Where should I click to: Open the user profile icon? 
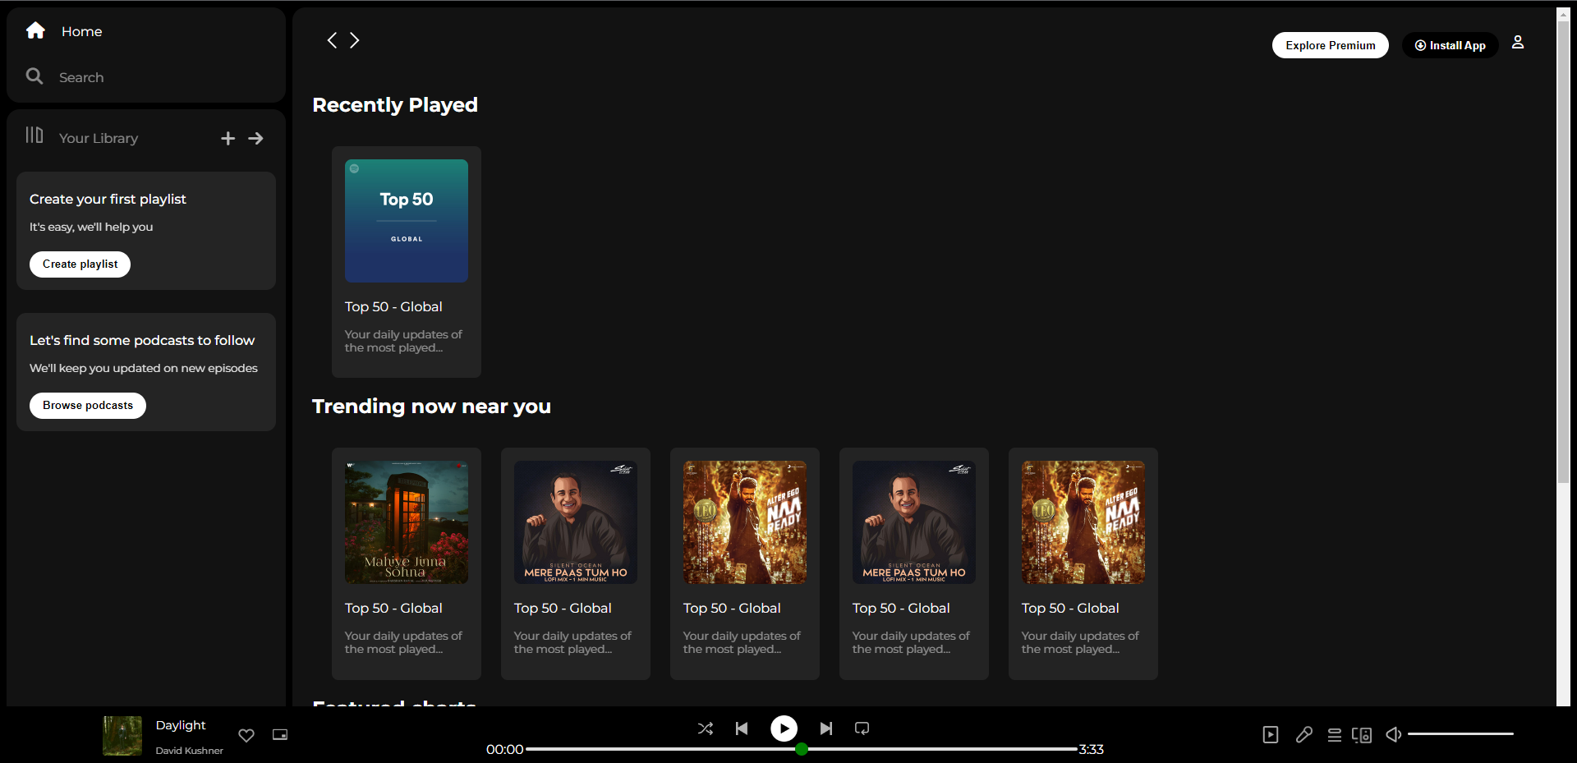1518,42
